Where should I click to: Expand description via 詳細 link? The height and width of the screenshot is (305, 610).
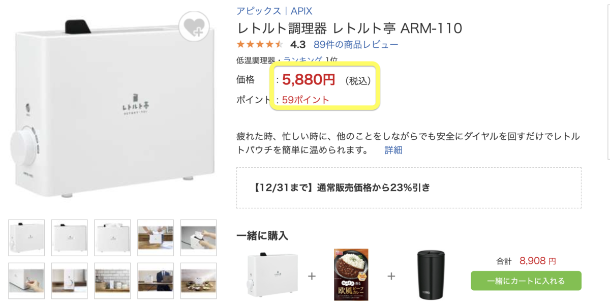(393, 150)
